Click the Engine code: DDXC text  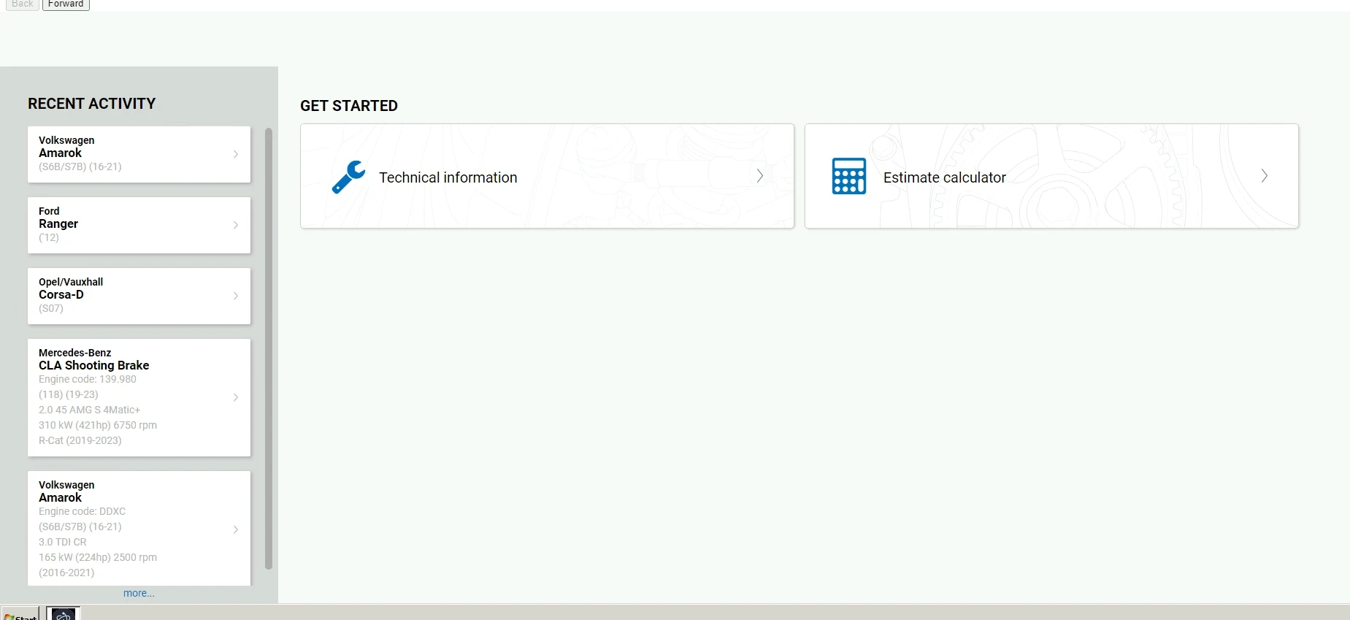82,511
